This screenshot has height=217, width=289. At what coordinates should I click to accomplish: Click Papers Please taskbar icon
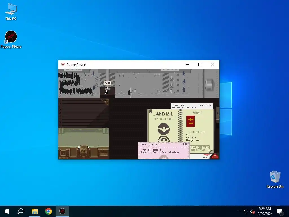pos(62,211)
